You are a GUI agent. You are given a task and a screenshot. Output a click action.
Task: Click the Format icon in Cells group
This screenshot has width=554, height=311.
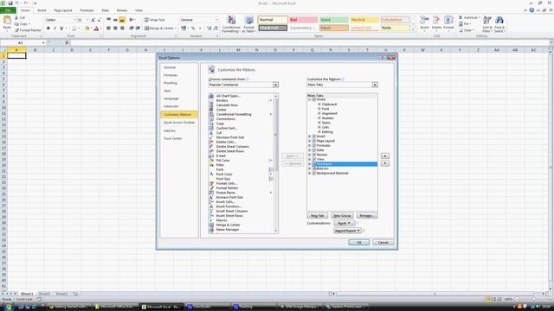pos(448,21)
